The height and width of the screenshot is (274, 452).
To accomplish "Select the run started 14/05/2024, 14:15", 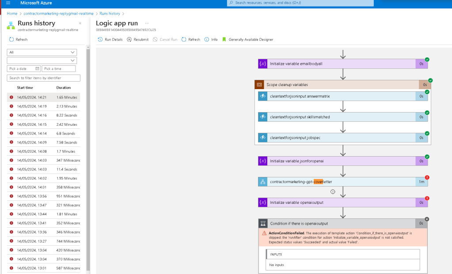I will click(x=44, y=124).
